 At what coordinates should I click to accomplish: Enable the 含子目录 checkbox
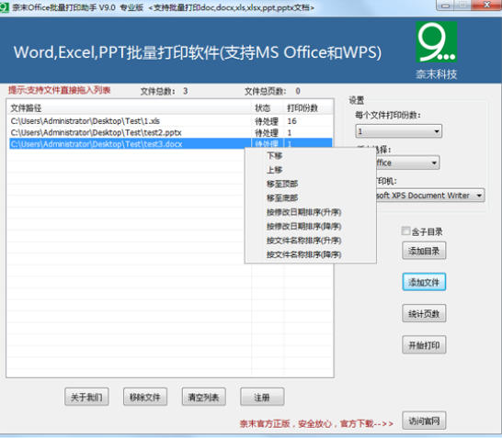(405, 230)
